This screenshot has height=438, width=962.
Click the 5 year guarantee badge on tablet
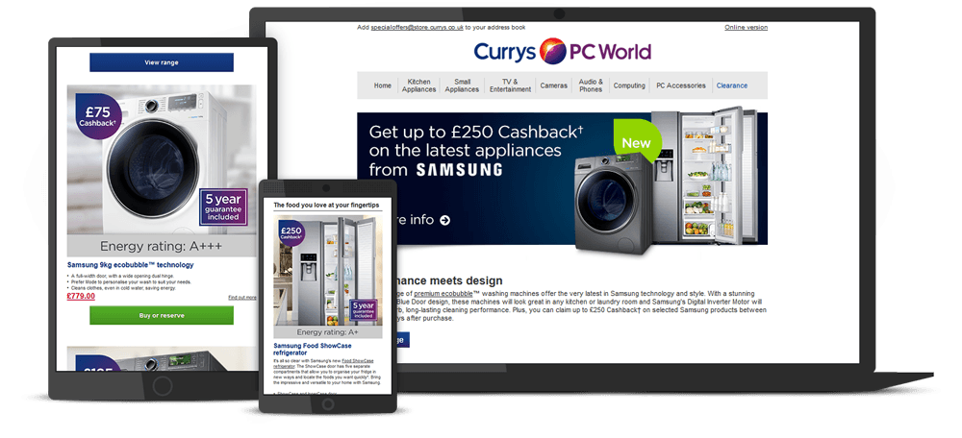tap(223, 207)
